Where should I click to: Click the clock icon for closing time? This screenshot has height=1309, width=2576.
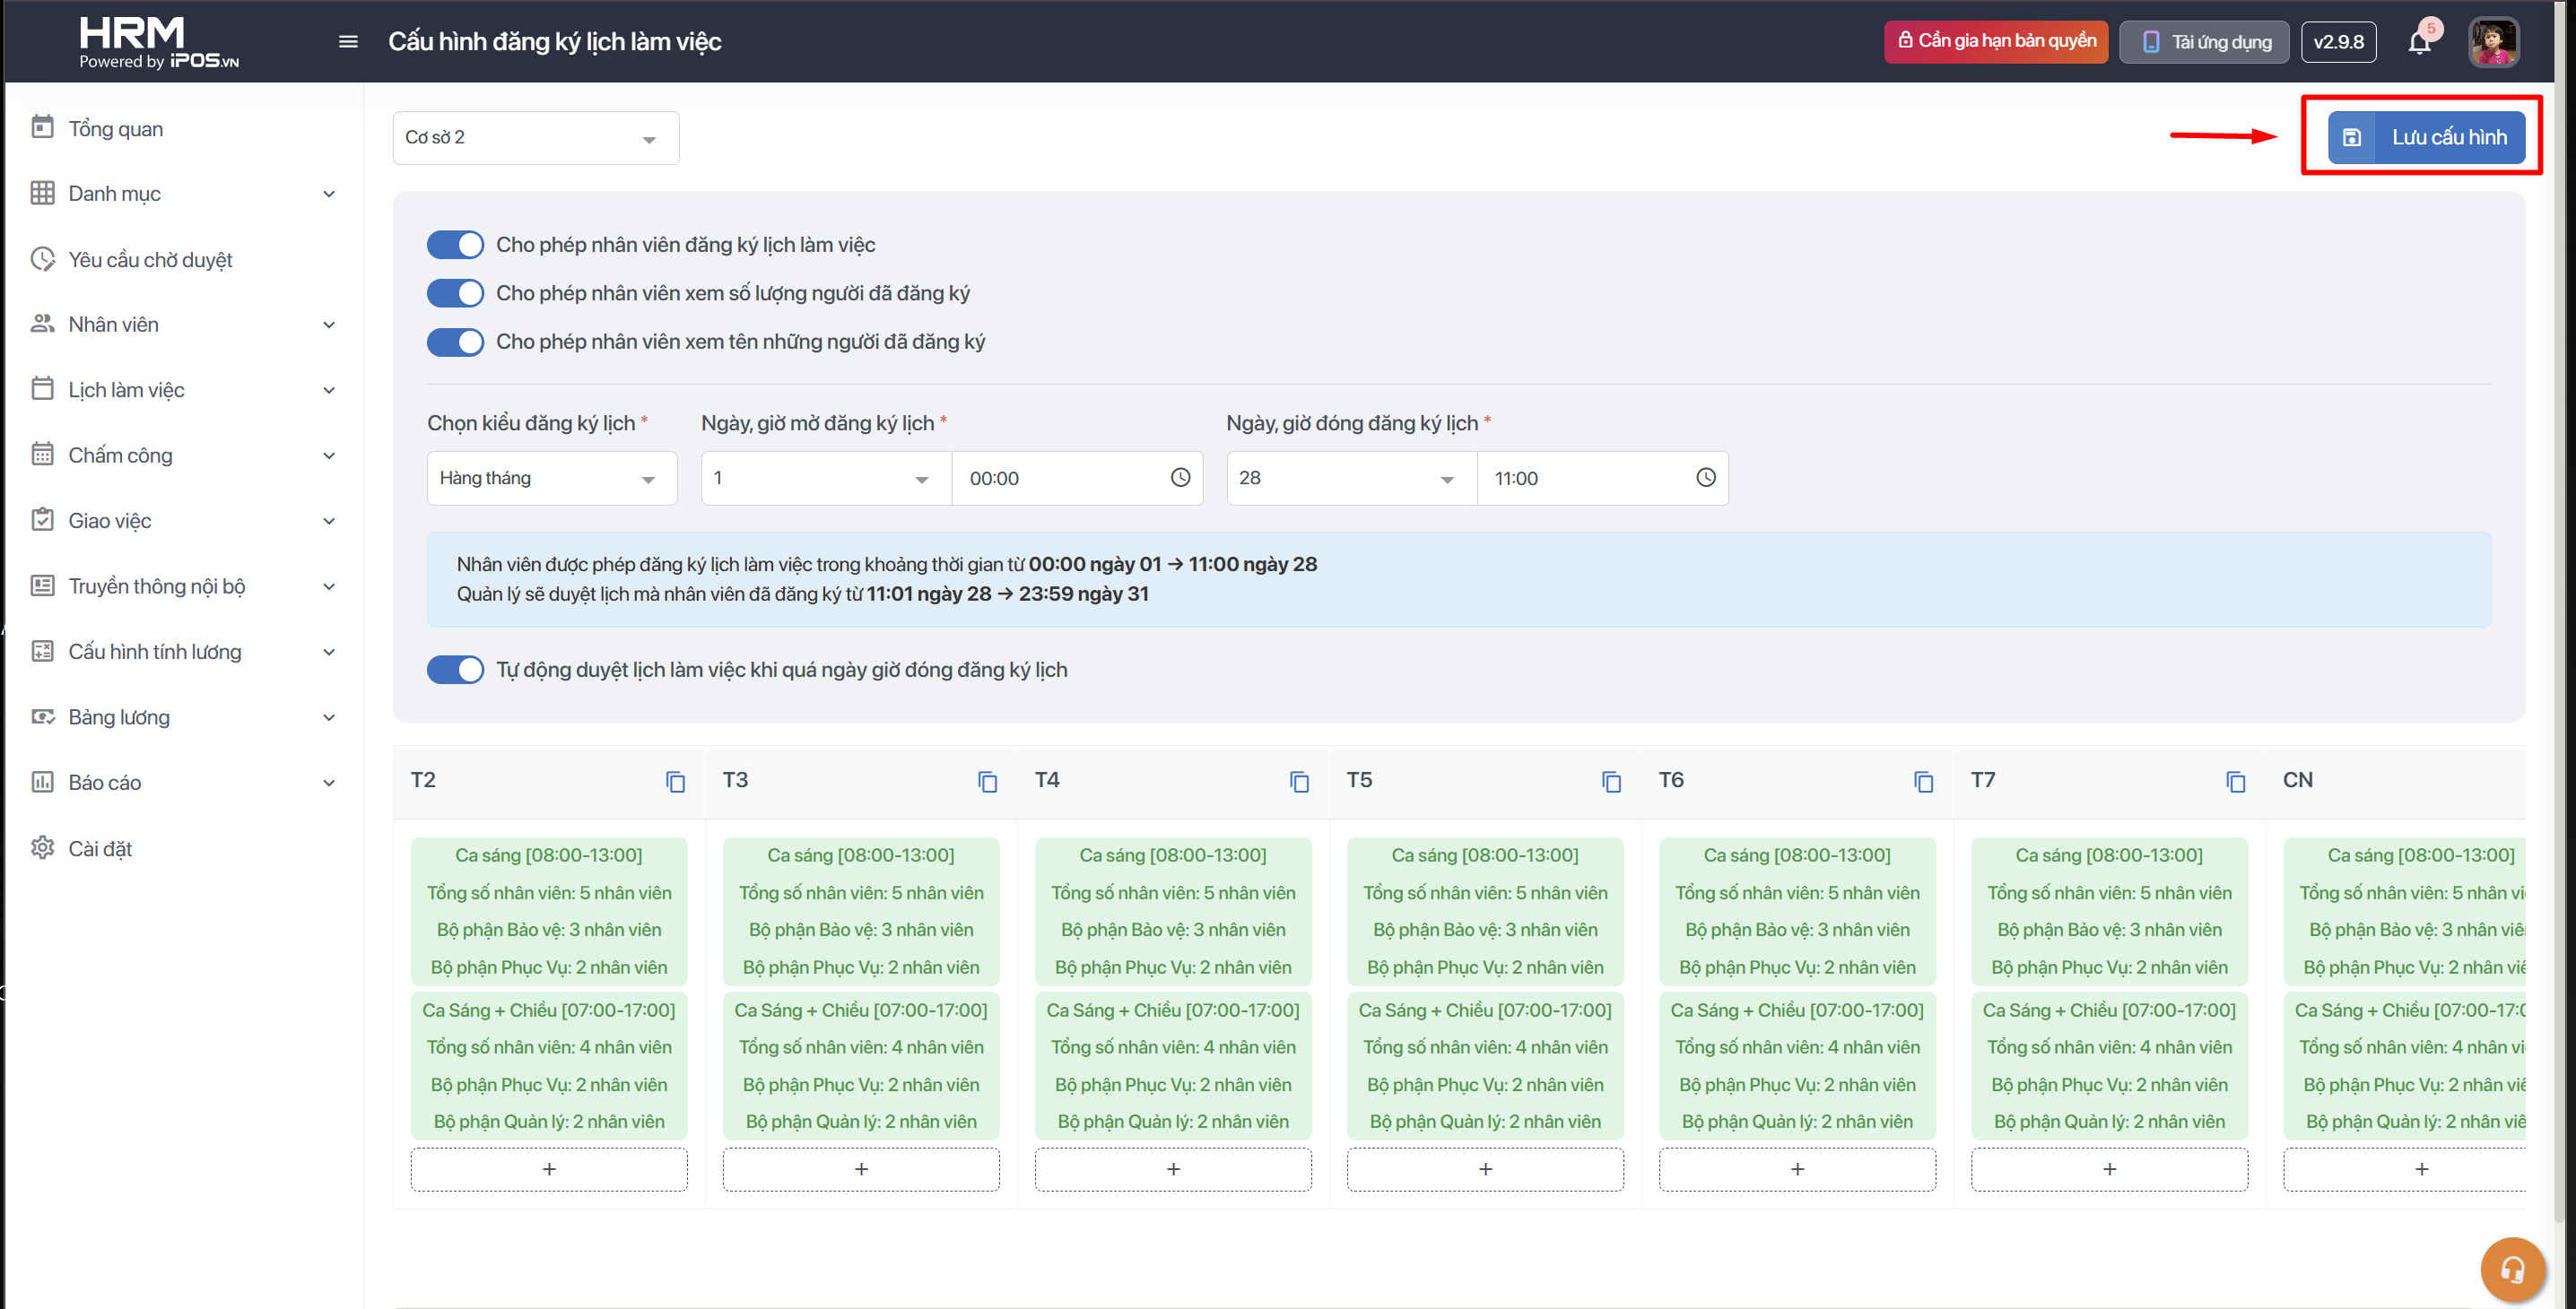coord(1705,478)
